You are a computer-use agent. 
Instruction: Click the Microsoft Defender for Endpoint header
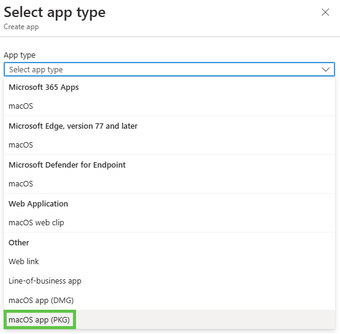tap(67, 165)
